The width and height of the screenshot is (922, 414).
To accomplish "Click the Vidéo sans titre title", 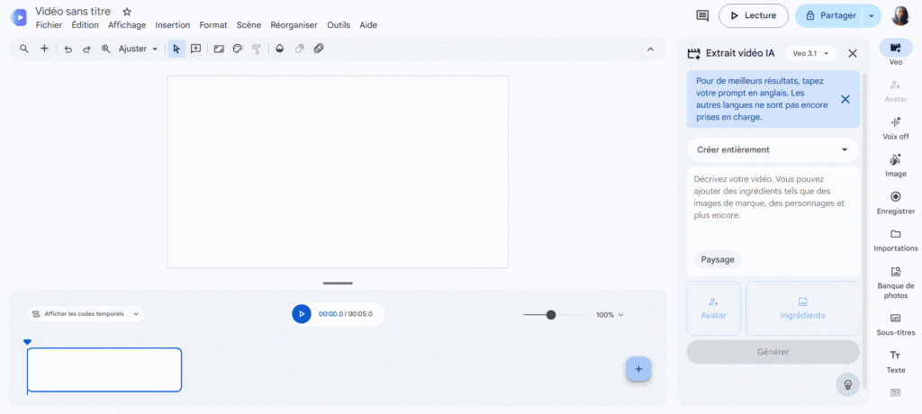I will [x=73, y=11].
